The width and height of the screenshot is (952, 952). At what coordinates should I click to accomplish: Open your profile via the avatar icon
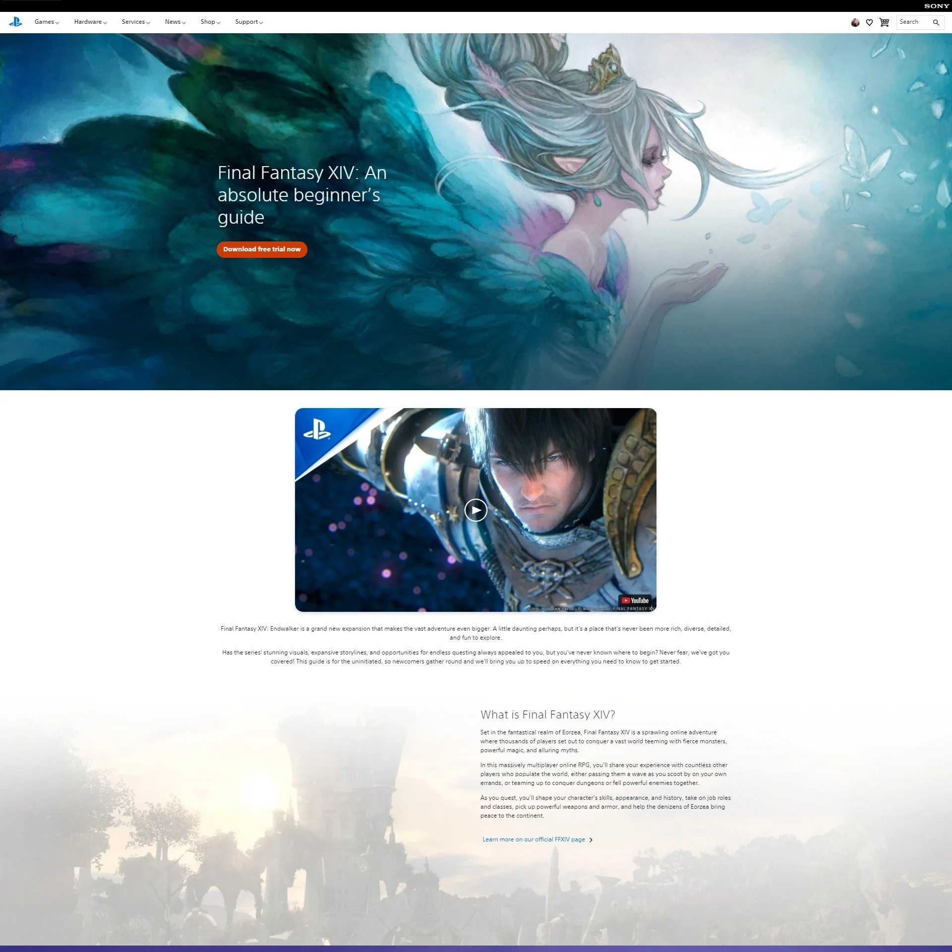click(x=855, y=22)
